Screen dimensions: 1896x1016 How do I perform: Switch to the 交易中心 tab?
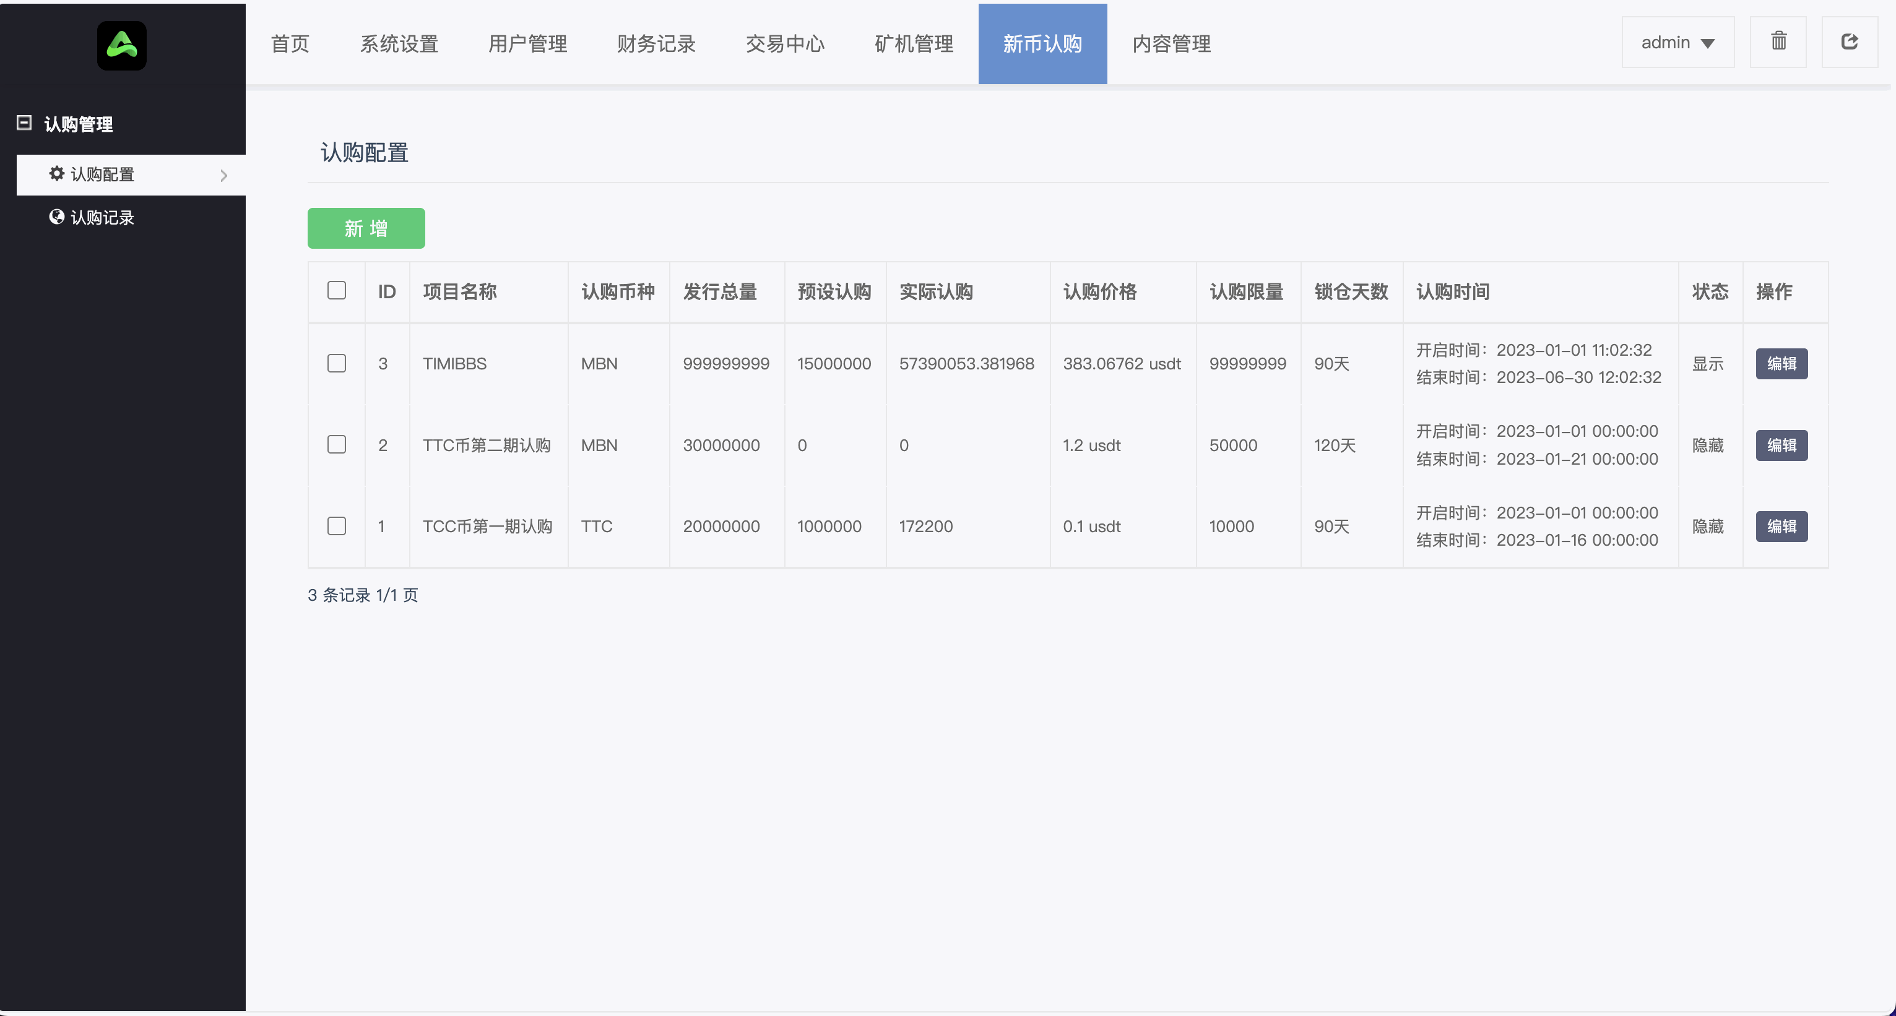785,43
